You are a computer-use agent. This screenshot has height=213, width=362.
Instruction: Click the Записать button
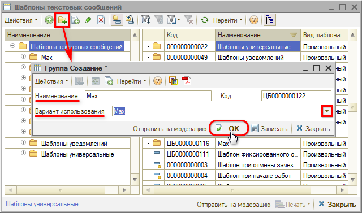click(269, 129)
